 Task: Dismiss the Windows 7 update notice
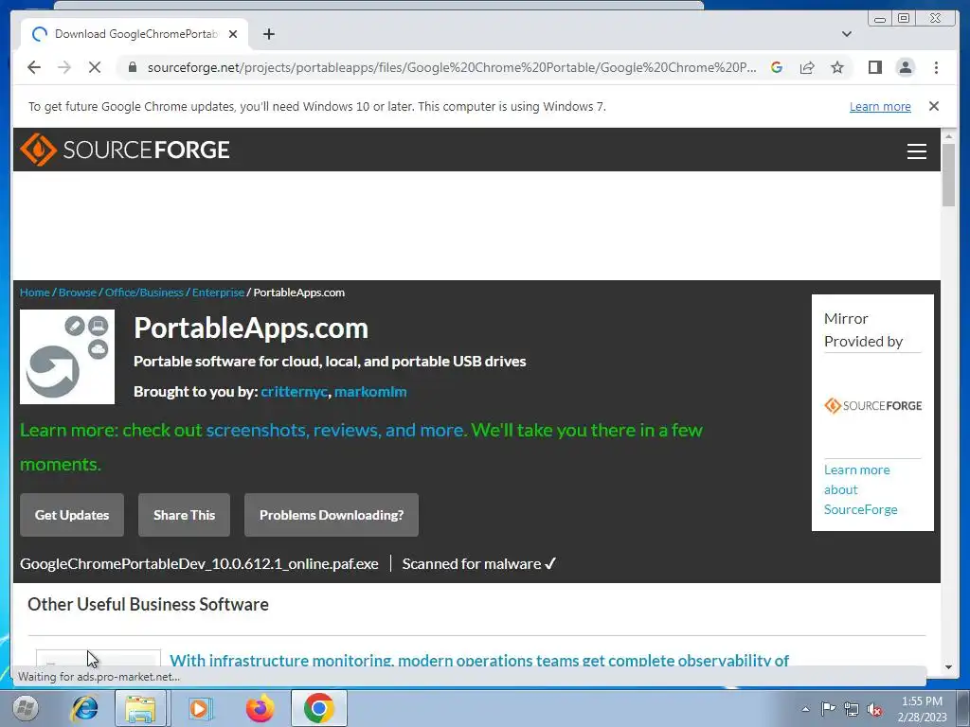tap(934, 106)
